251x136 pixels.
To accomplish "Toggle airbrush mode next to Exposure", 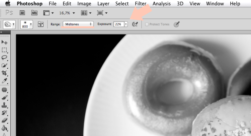I will [135, 24].
